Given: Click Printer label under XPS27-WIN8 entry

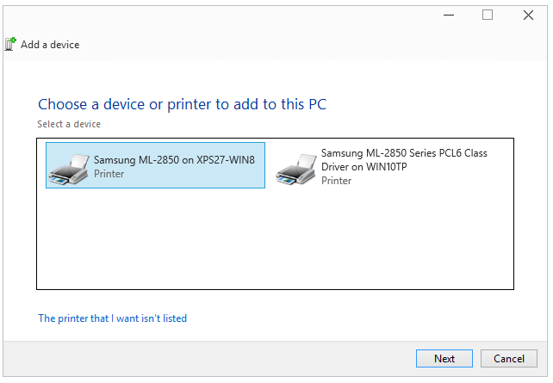Looking at the screenshot, I should coord(109,174).
